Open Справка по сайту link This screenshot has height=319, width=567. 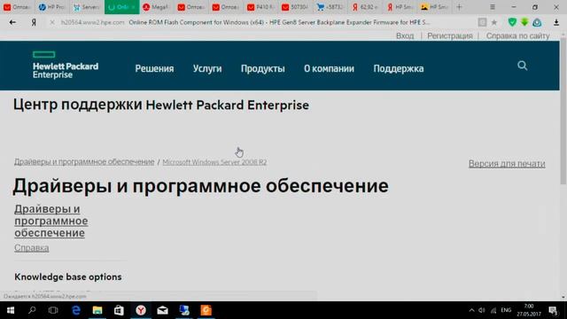point(517,35)
